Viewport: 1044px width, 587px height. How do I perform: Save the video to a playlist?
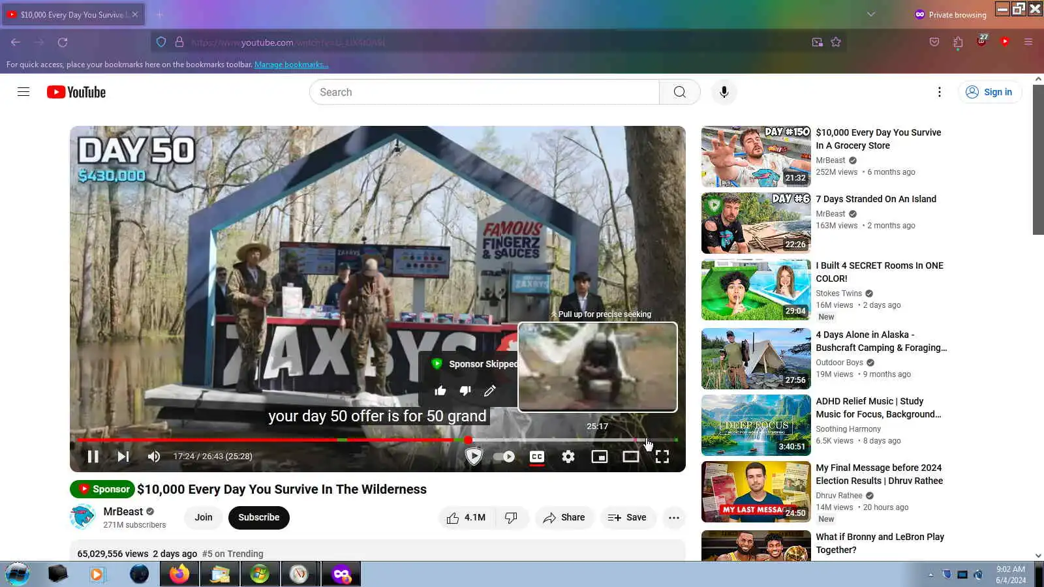click(x=627, y=518)
